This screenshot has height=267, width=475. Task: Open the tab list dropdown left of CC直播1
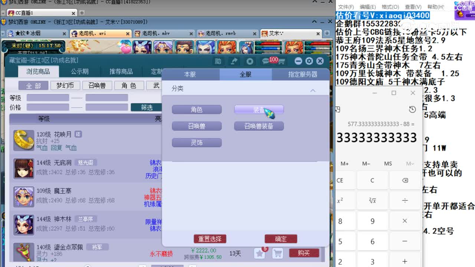tap(4, 13)
